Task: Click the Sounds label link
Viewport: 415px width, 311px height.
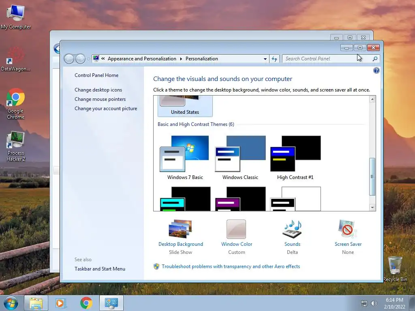Action: click(292, 244)
